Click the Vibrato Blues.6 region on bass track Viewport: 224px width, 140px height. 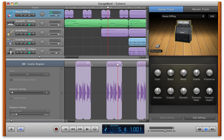(115, 33)
